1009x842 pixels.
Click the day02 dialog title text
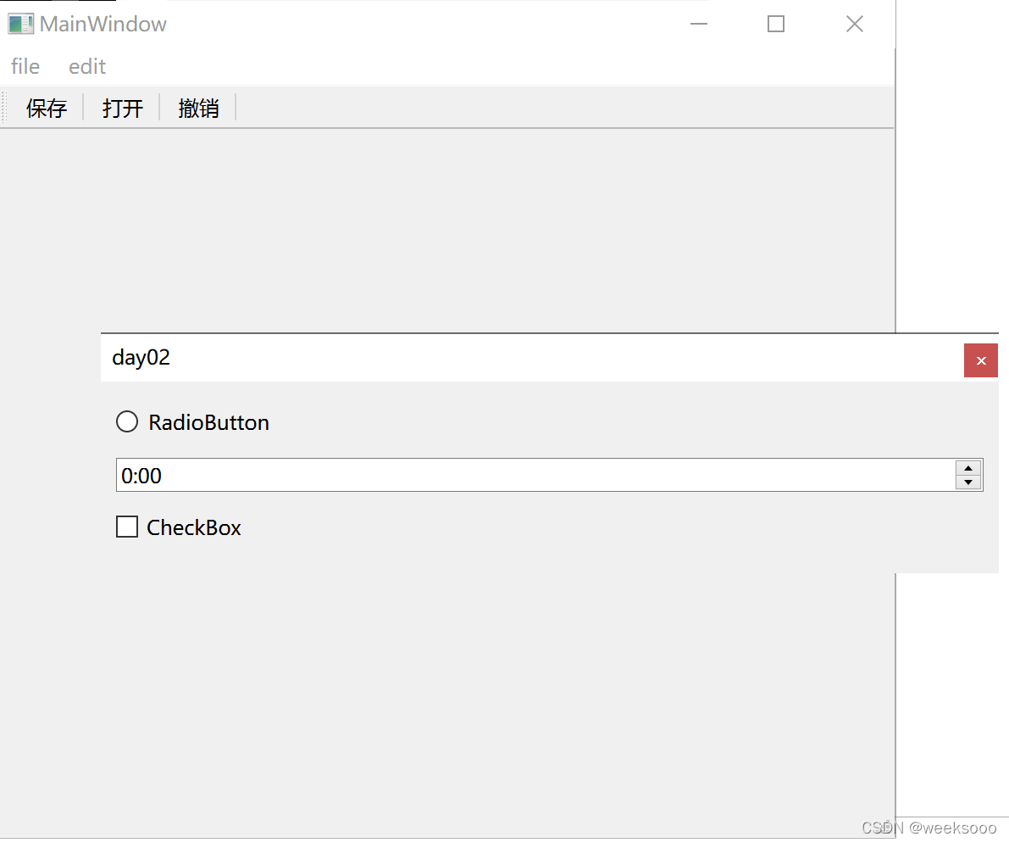coord(141,358)
